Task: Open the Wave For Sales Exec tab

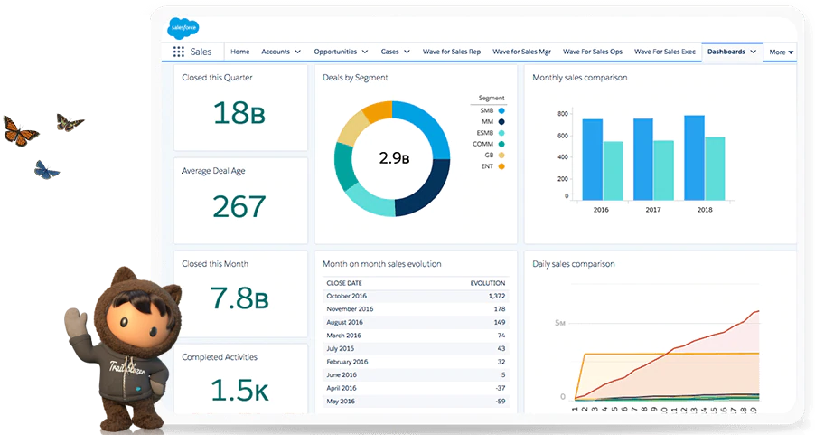Action: pos(665,52)
